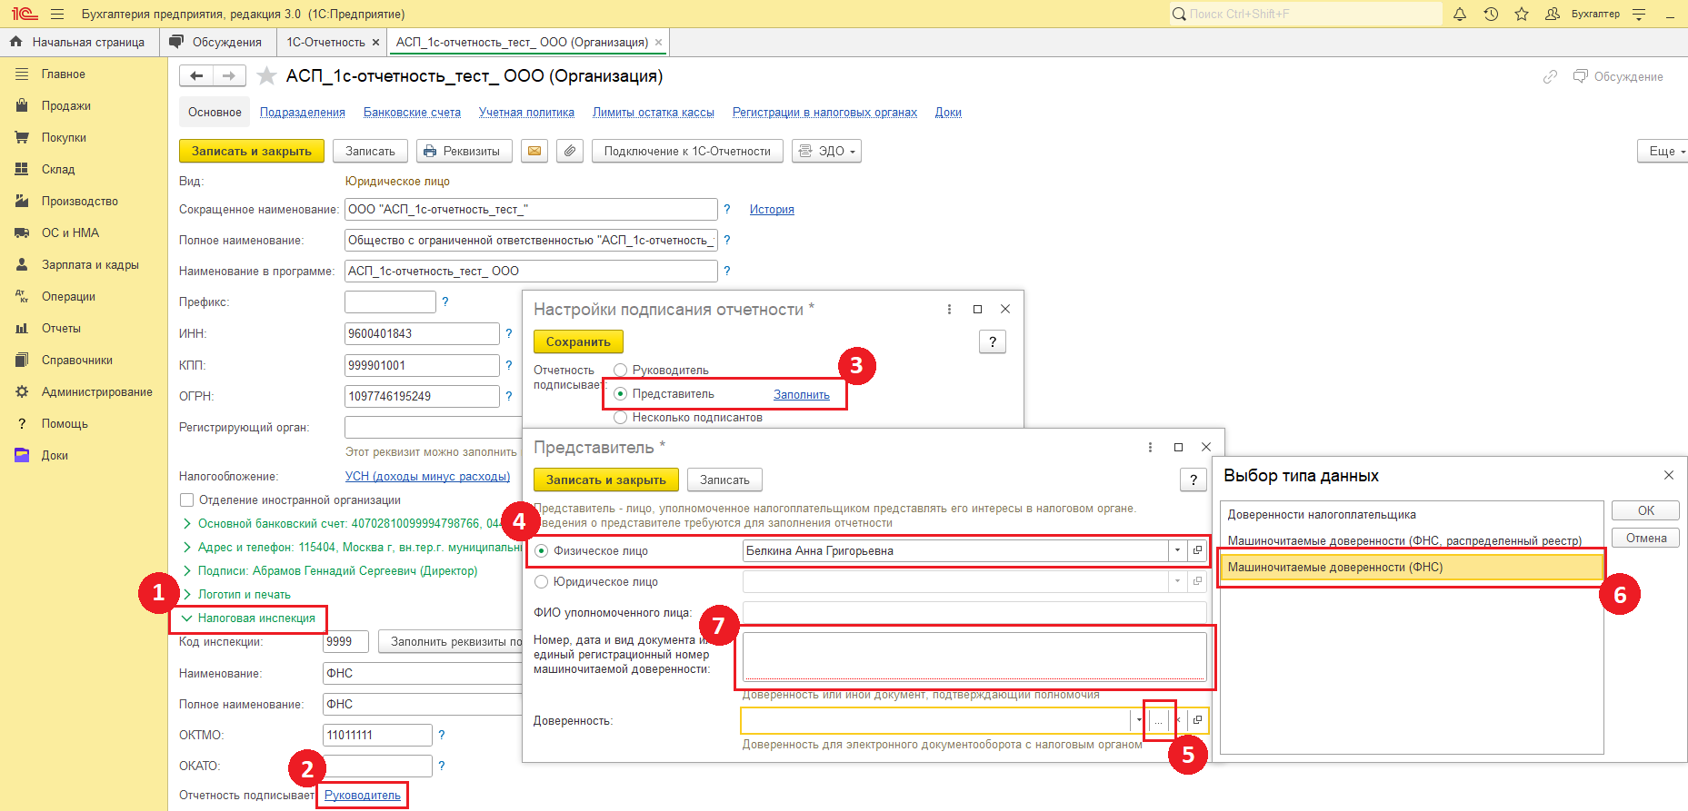Click the Начальная страница home icon tab

click(77, 42)
